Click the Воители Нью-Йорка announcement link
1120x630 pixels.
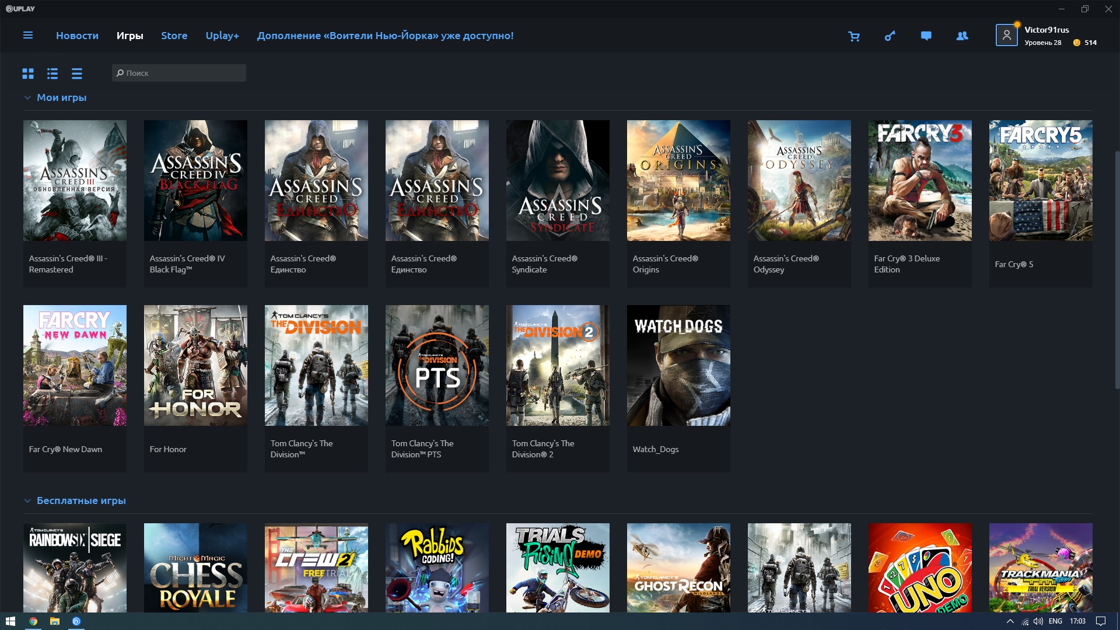[x=385, y=36]
